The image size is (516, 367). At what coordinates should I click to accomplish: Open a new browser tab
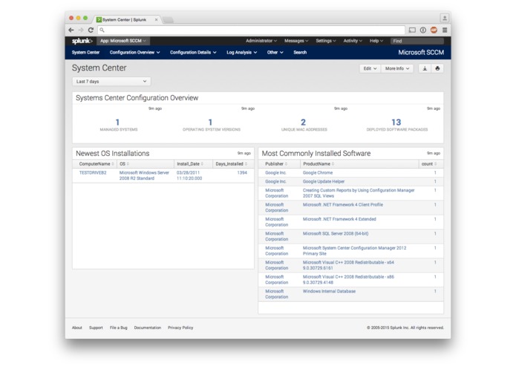point(168,20)
